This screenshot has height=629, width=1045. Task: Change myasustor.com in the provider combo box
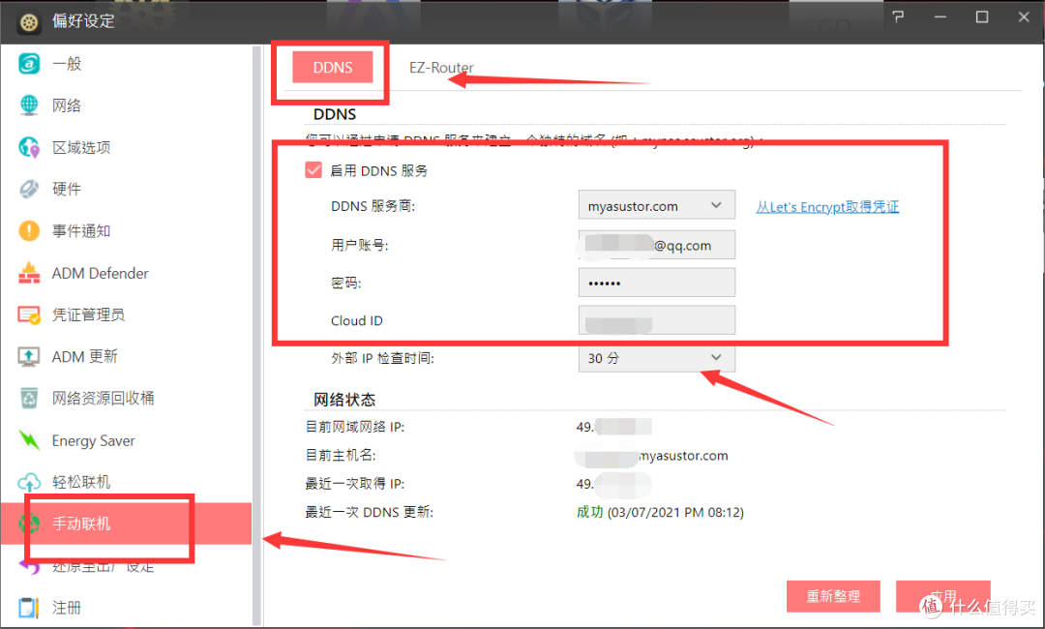click(x=656, y=205)
